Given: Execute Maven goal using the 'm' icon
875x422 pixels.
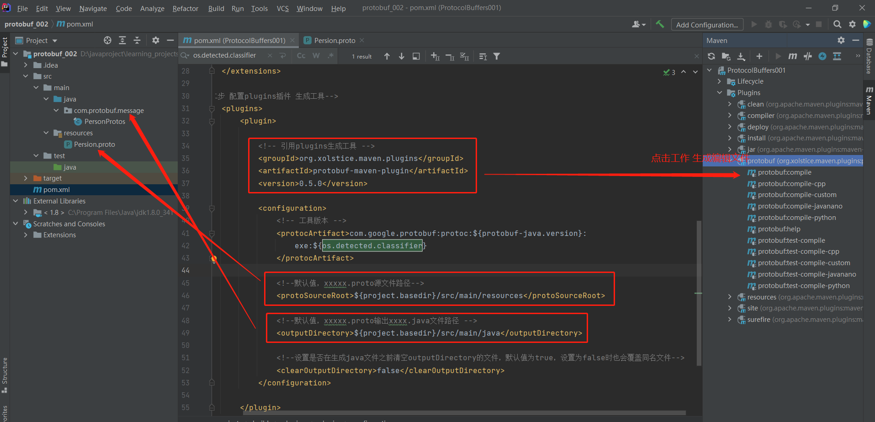Looking at the screenshot, I should [x=792, y=56].
